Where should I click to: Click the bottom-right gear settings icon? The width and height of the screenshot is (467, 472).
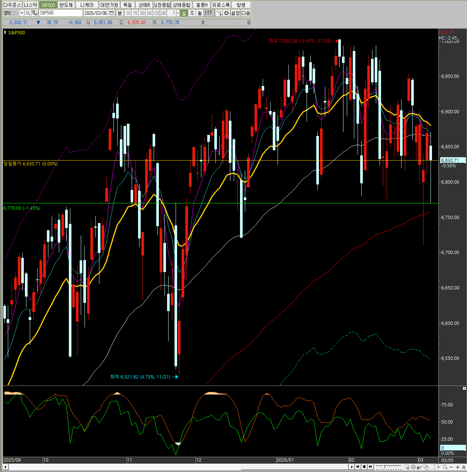pos(413,467)
